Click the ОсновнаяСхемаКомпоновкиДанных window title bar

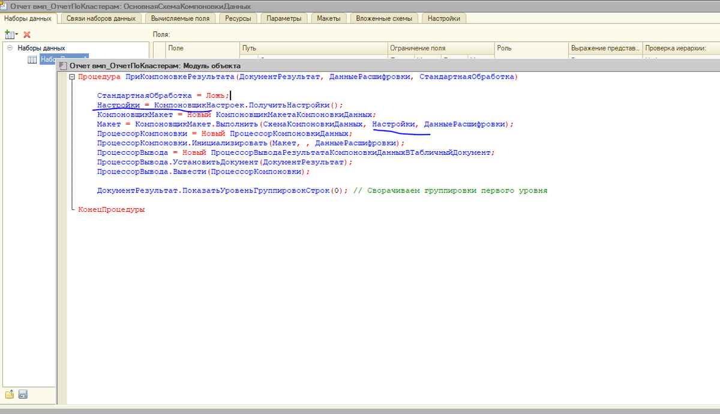pyautogui.click(x=360, y=6)
